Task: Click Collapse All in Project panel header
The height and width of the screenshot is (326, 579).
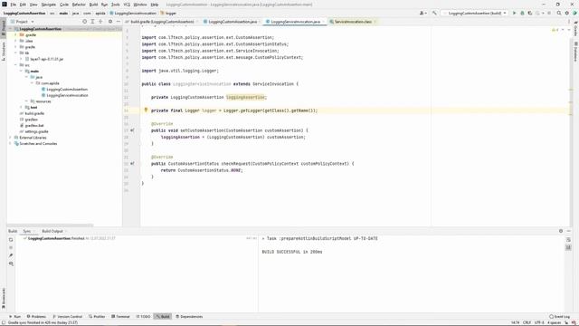Action: 100,22
